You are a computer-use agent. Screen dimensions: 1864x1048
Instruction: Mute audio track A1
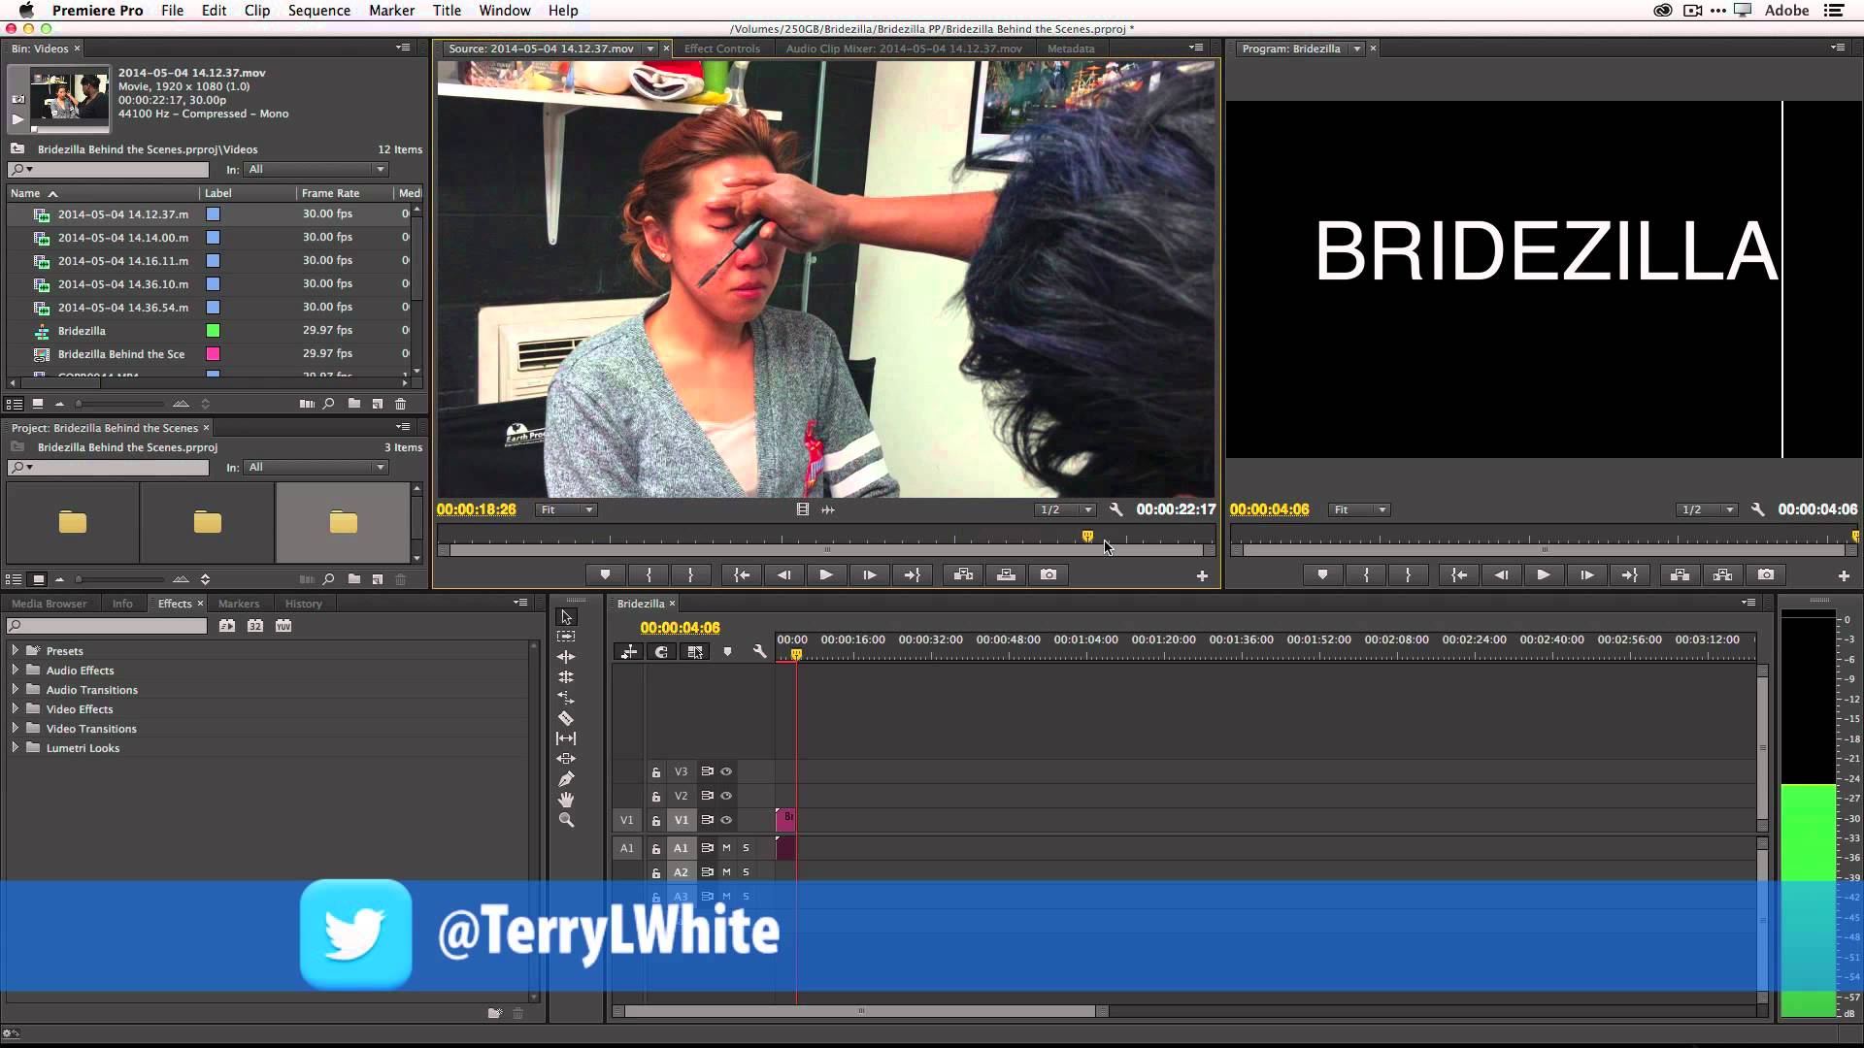coord(726,847)
